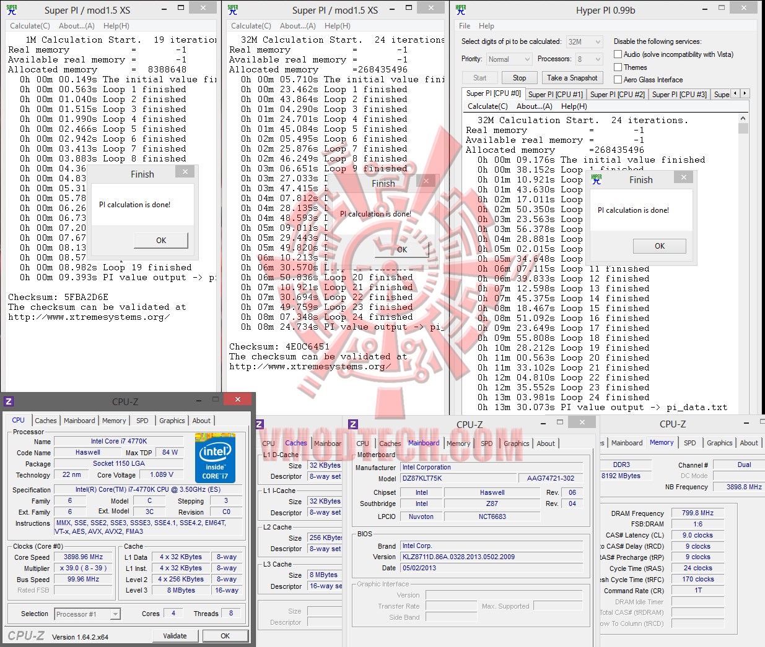Select the SPD tab in the first CPU-Z window
Screen dimensions: 765x647
tap(142, 421)
